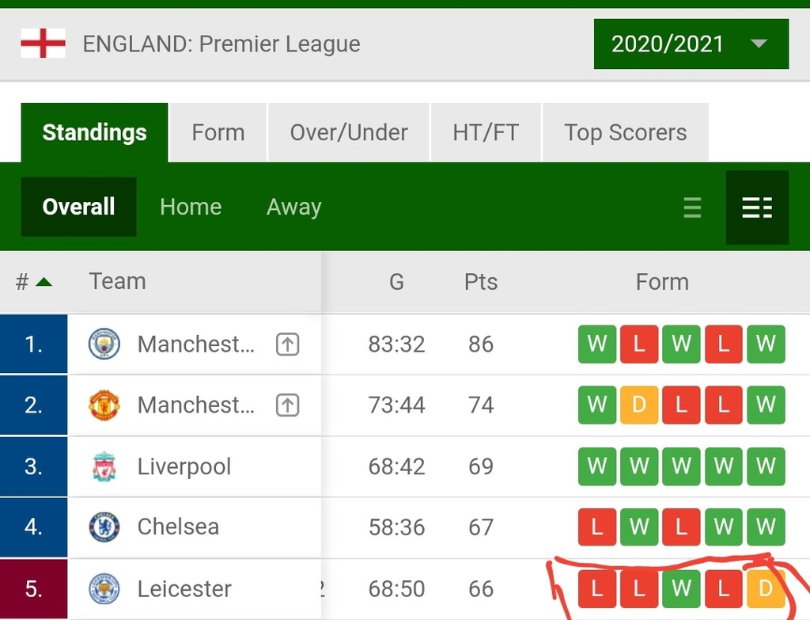Click the Manchester United club crest
The image size is (810, 620).
[104, 405]
